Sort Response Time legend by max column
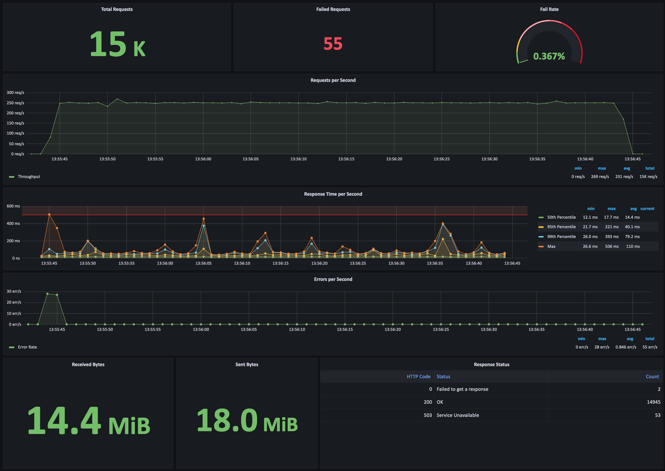The width and height of the screenshot is (665, 471). point(612,209)
